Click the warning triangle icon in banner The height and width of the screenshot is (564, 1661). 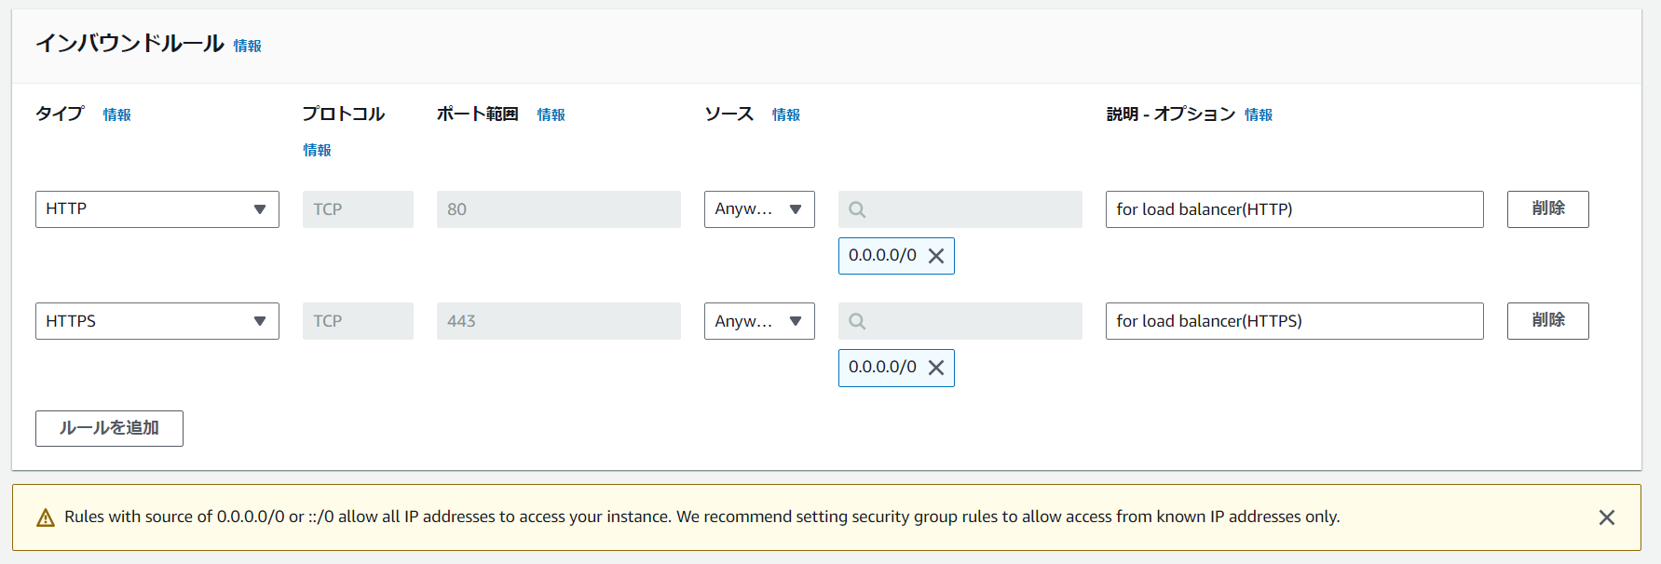pos(46,517)
